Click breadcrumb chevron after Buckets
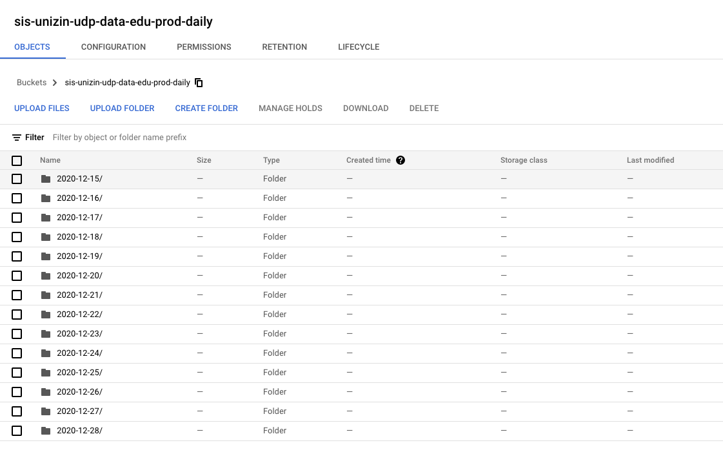This screenshot has height=454, width=723. (55, 83)
